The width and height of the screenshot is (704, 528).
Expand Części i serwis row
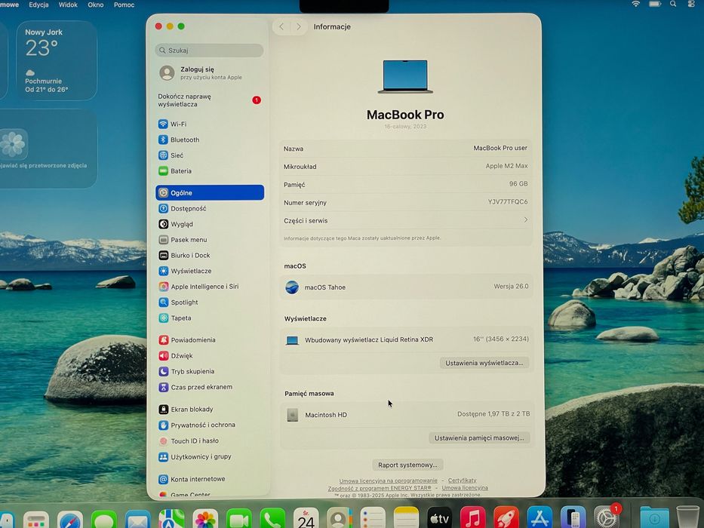pyautogui.click(x=406, y=220)
